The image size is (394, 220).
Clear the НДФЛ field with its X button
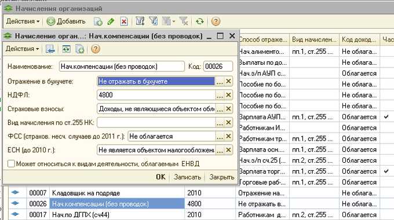coord(228,95)
